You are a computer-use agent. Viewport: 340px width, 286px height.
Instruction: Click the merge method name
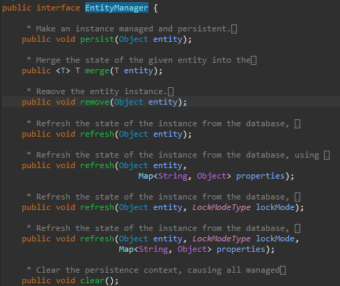[97, 70]
